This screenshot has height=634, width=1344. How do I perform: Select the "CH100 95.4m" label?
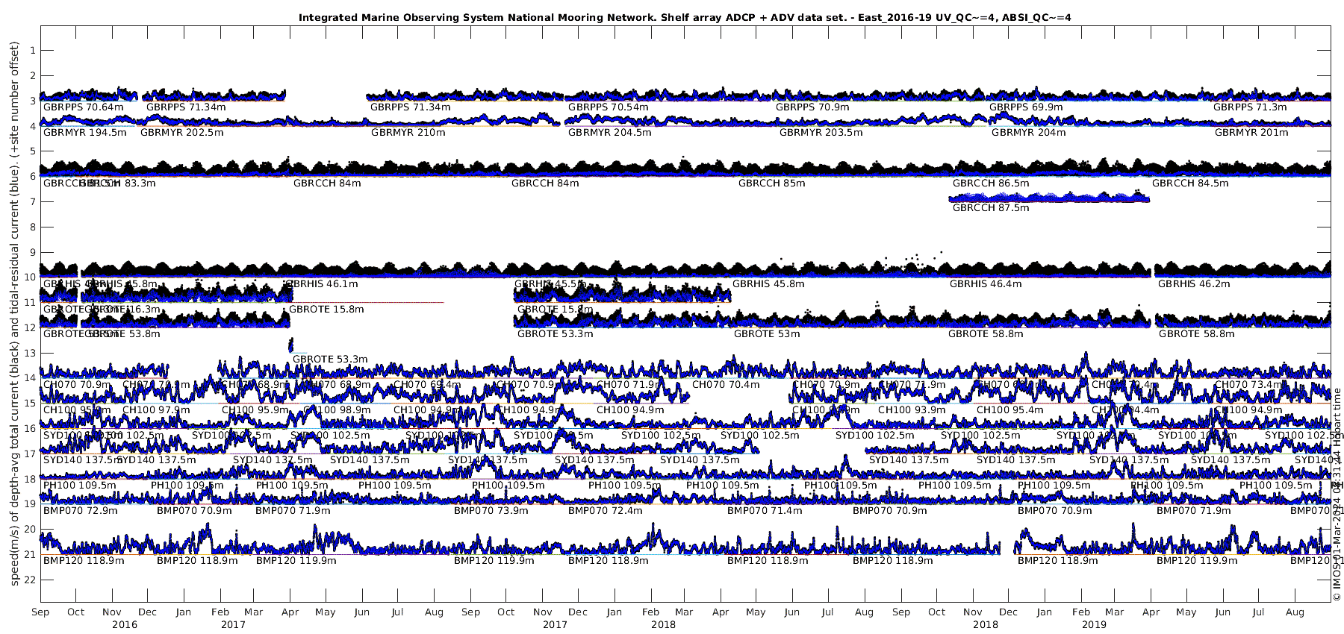click(x=1010, y=410)
